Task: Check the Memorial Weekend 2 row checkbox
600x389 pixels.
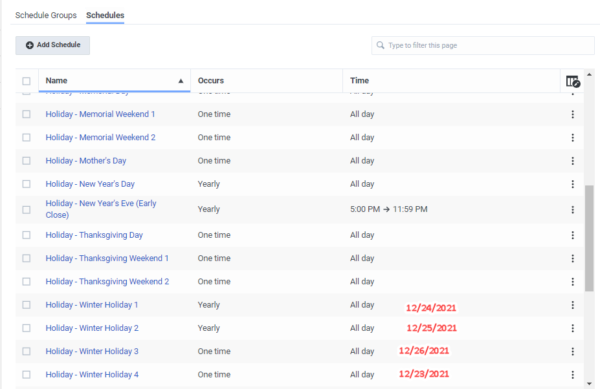Action: pos(27,138)
